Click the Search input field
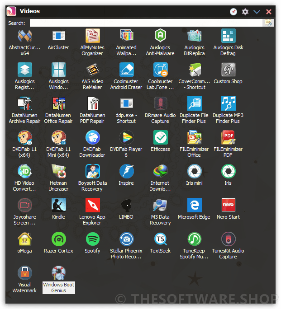Image resolution: width=281 pixels, height=309 pixels. tap(146, 23)
